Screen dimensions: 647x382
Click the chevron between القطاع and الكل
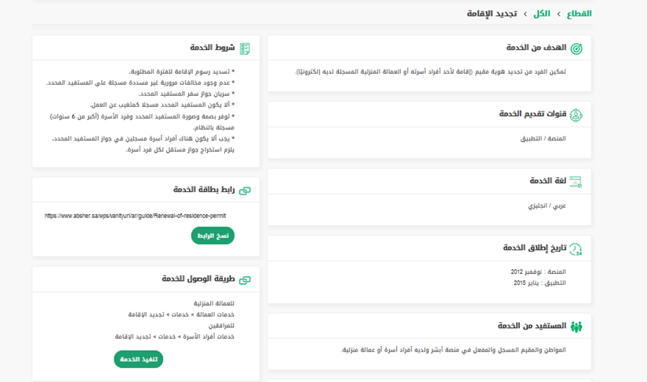tap(560, 14)
